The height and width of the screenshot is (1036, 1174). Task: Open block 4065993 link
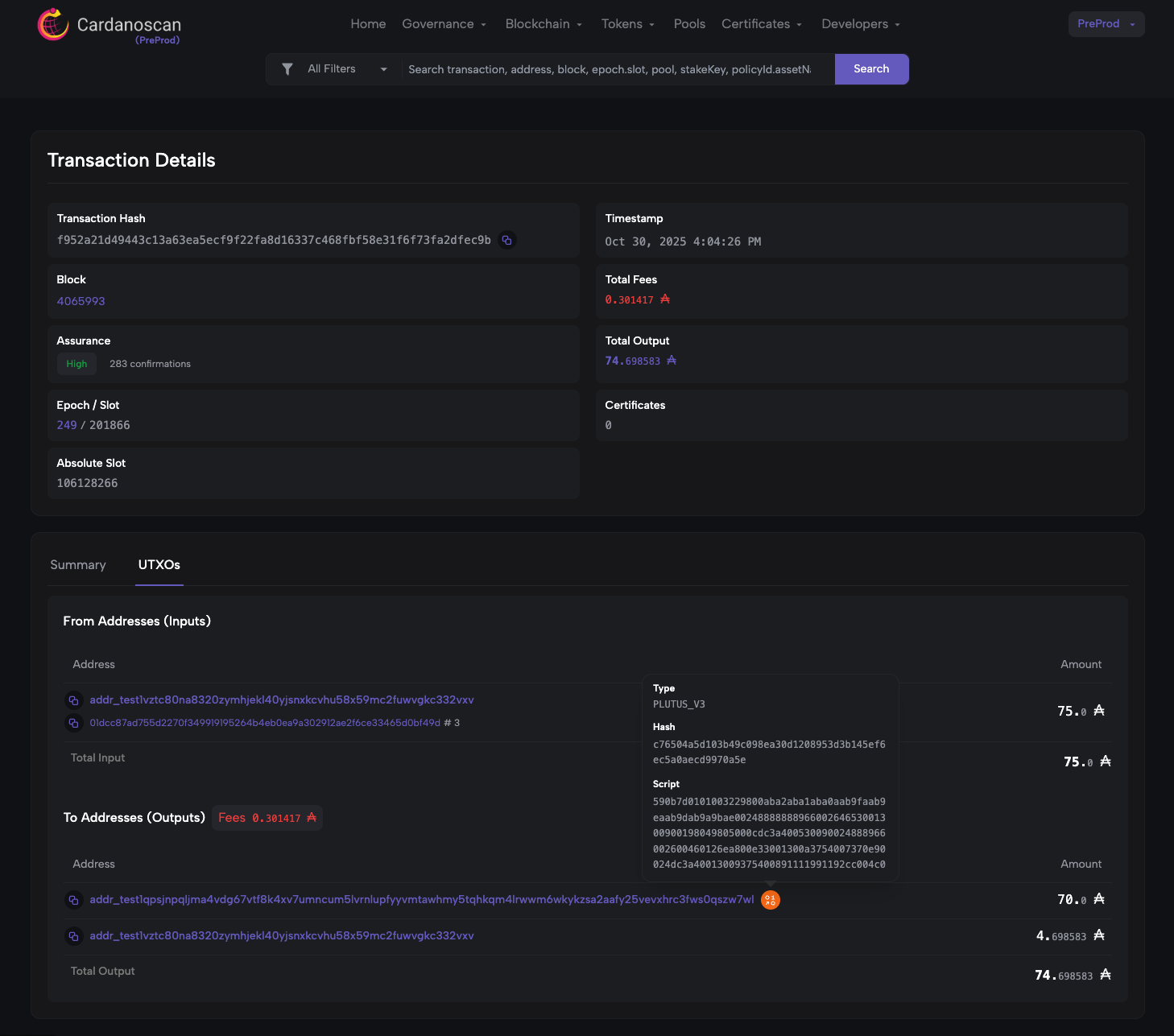[x=81, y=301]
